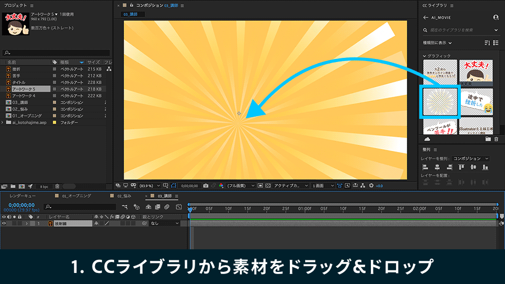Open the 8 bpc color depth setting
Image resolution: width=505 pixels, height=284 pixels.
[x=44, y=186]
